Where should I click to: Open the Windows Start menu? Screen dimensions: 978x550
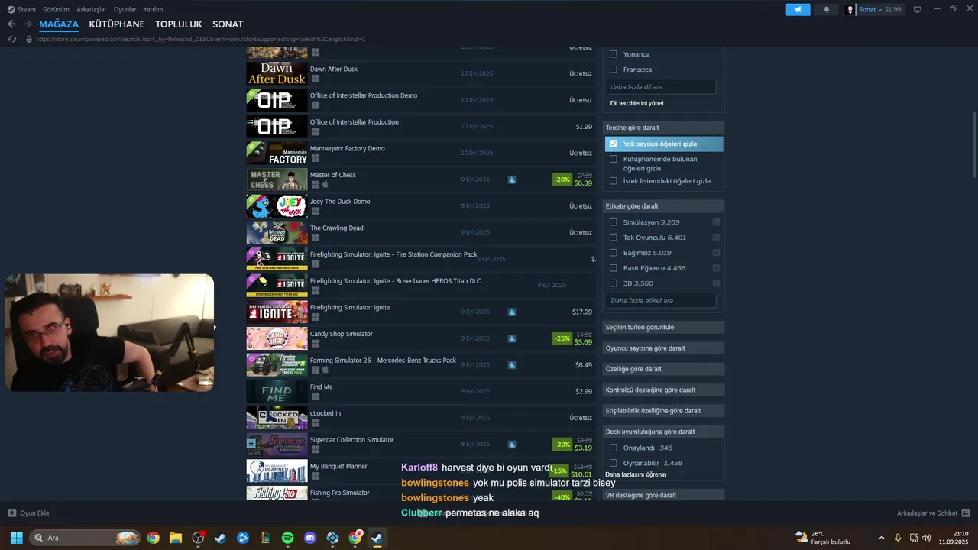pyautogui.click(x=16, y=538)
